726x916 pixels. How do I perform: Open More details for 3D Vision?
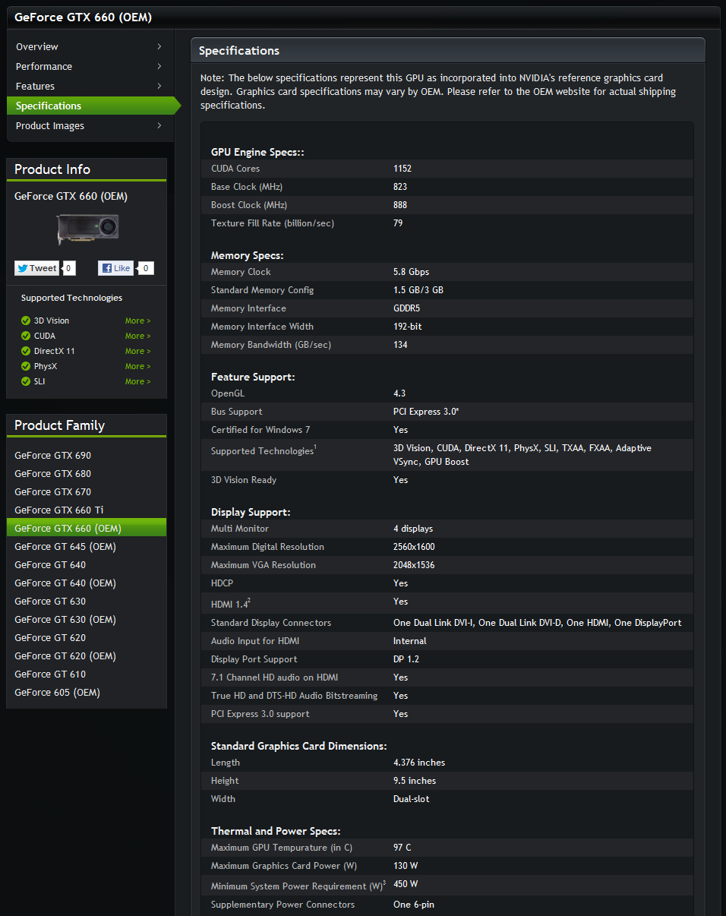click(137, 321)
